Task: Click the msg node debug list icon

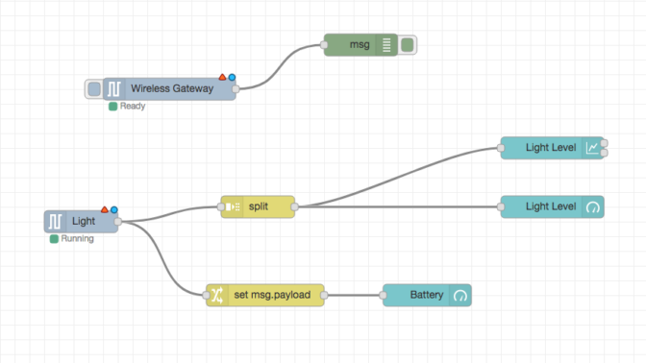Action: pyautogui.click(x=386, y=45)
